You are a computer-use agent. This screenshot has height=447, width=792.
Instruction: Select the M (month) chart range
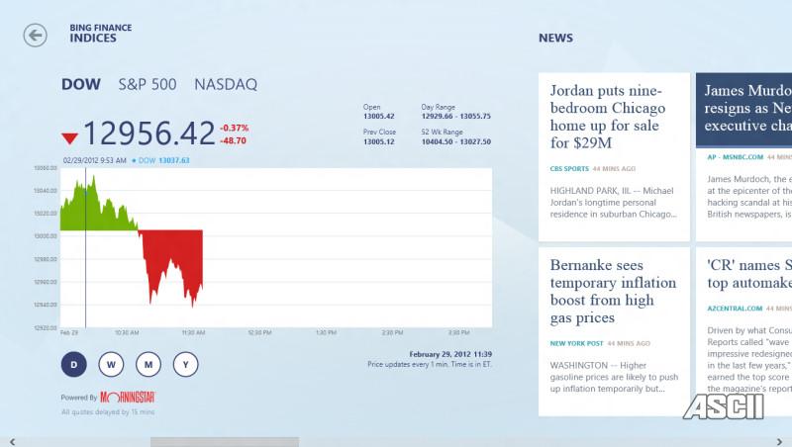click(148, 365)
